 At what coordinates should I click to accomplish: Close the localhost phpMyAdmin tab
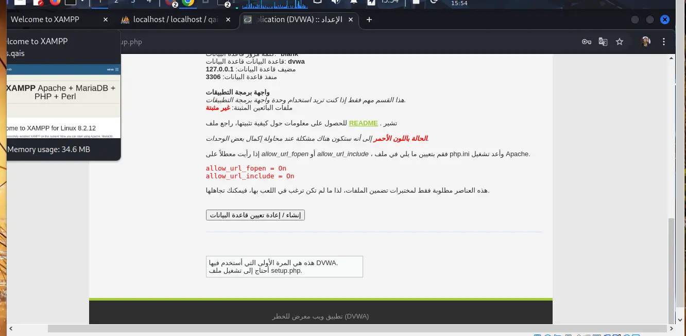tap(227, 20)
